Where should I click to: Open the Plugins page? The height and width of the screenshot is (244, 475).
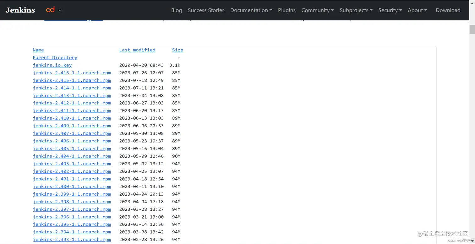coord(287,10)
